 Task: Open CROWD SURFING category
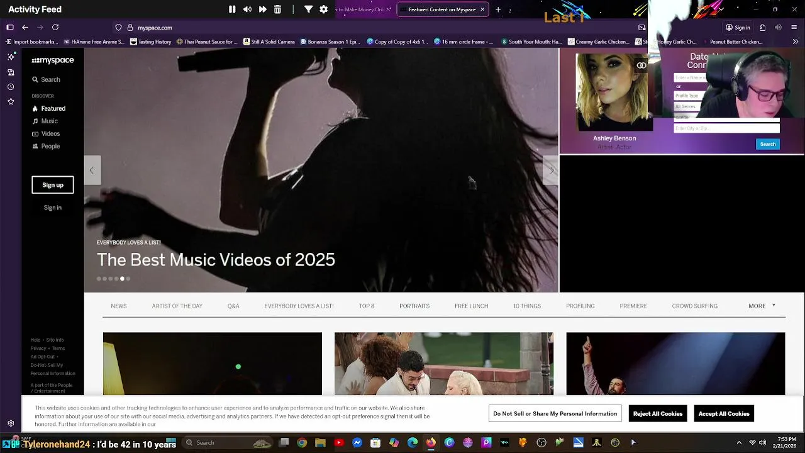pos(695,306)
